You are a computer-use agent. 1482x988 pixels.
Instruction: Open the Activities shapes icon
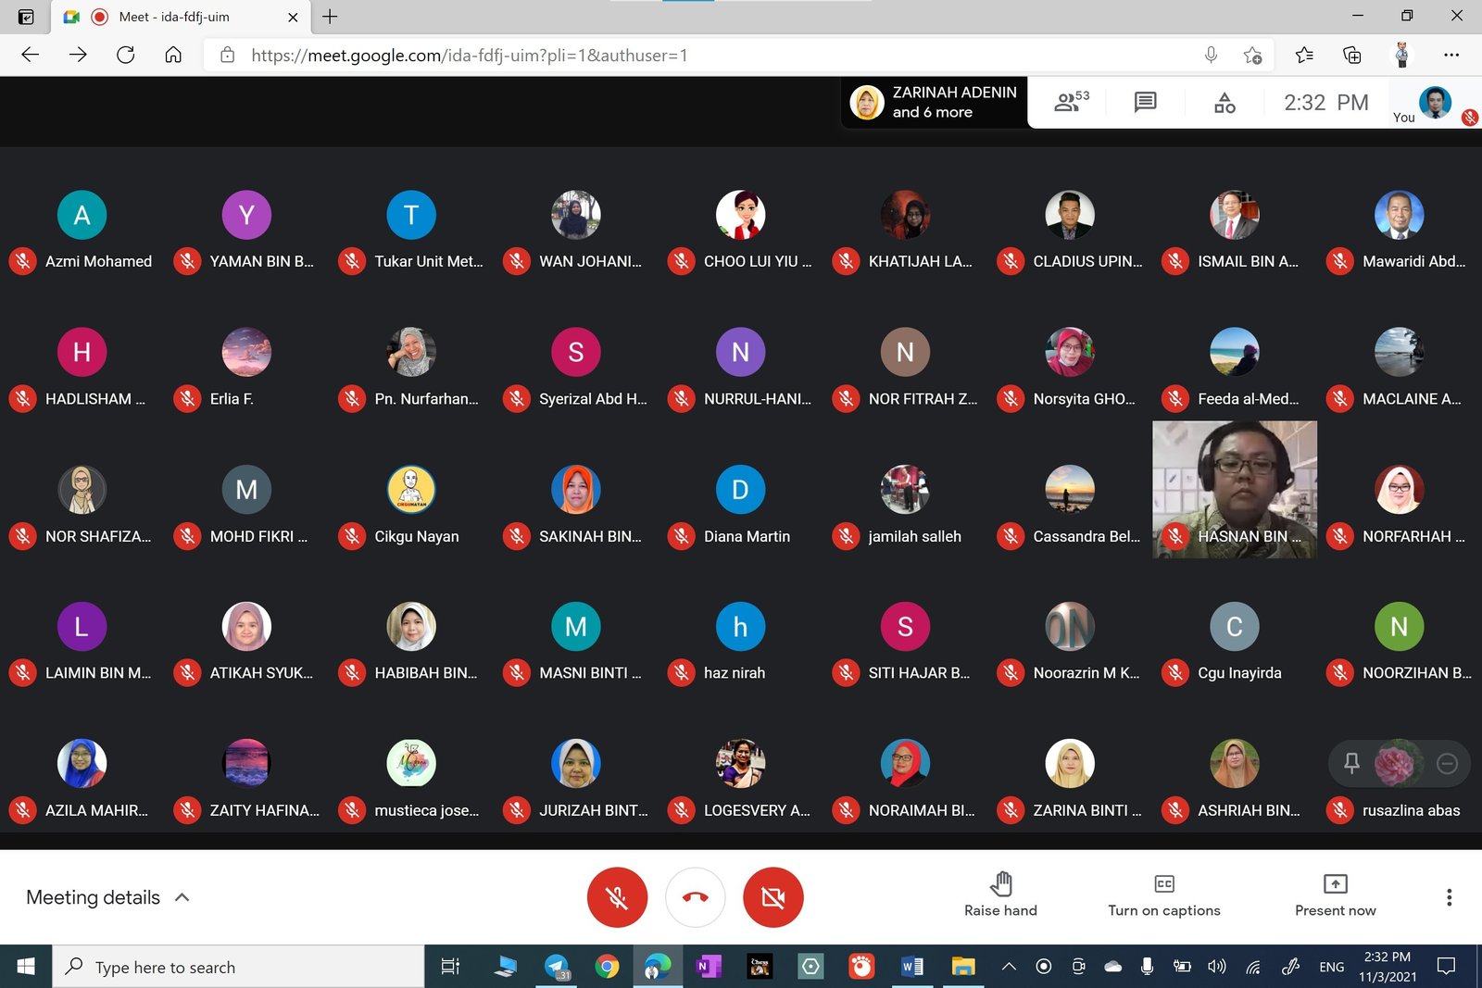pyautogui.click(x=1225, y=102)
